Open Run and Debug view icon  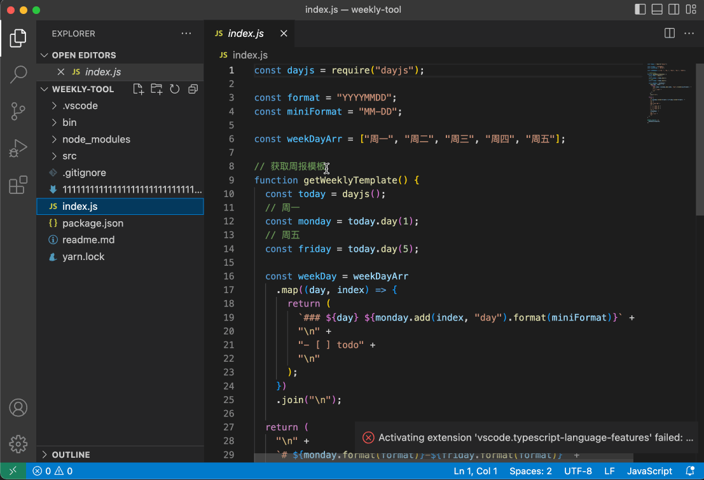pyautogui.click(x=18, y=147)
